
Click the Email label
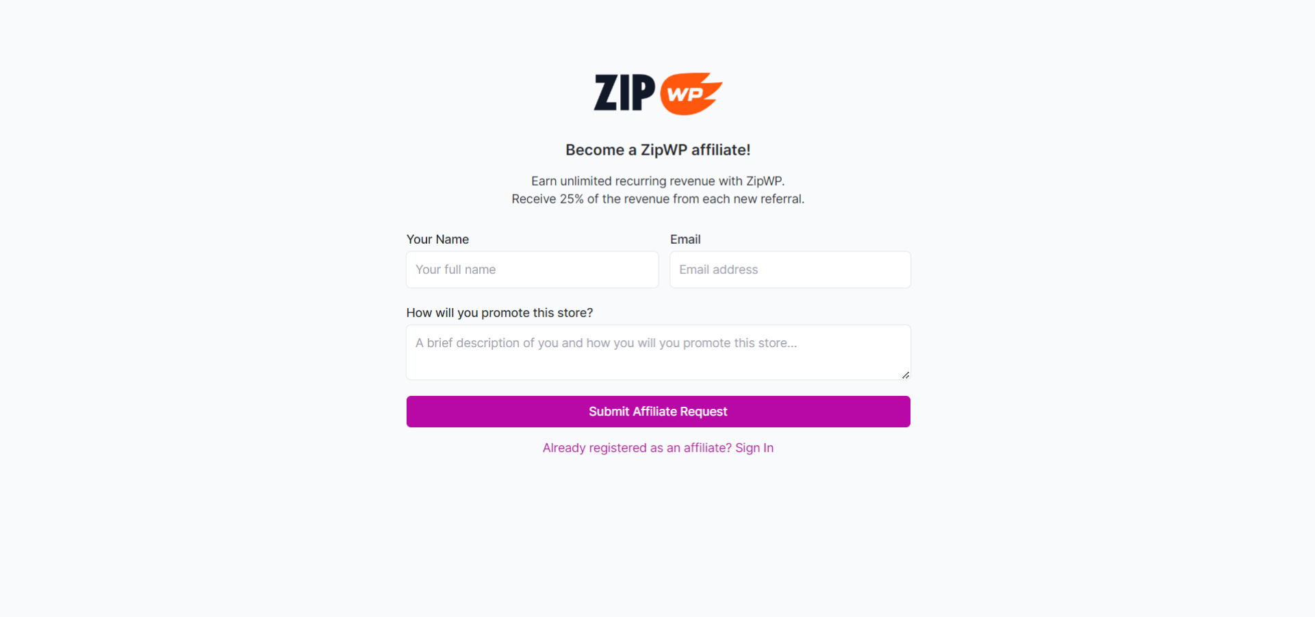[x=685, y=239]
